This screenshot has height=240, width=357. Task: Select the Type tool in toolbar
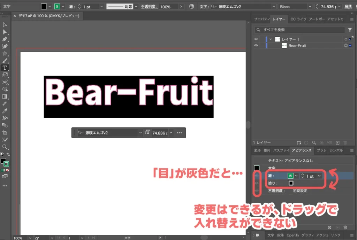[x=5, y=68]
